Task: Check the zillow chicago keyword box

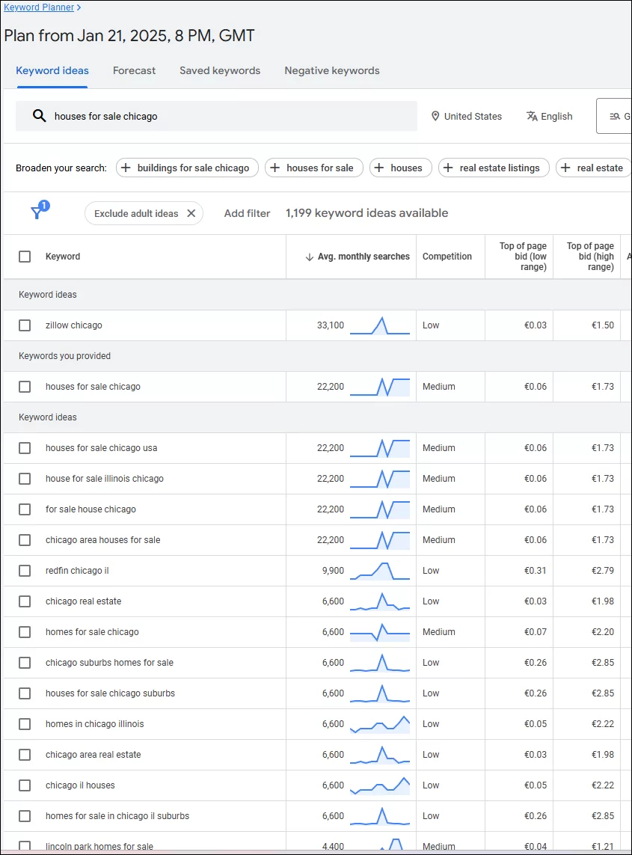Action: pyautogui.click(x=25, y=325)
